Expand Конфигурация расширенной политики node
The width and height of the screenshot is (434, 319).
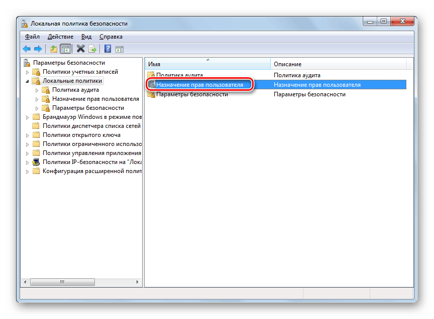click(27, 172)
